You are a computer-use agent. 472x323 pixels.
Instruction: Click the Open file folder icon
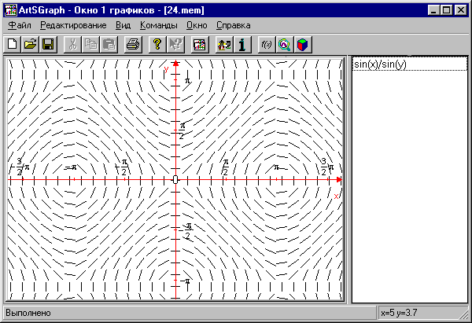tap(30, 45)
